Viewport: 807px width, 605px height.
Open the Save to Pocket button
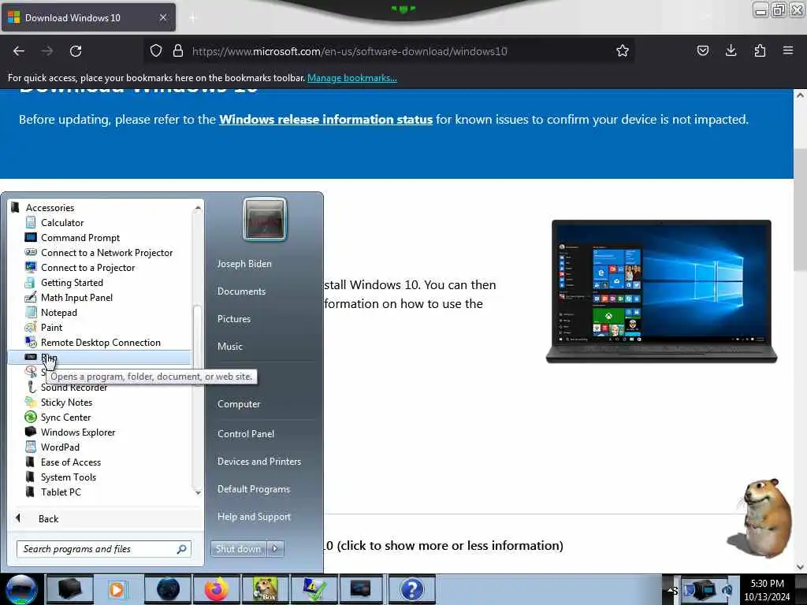tap(702, 50)
